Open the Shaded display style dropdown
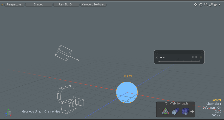 (x=39, y=5)
